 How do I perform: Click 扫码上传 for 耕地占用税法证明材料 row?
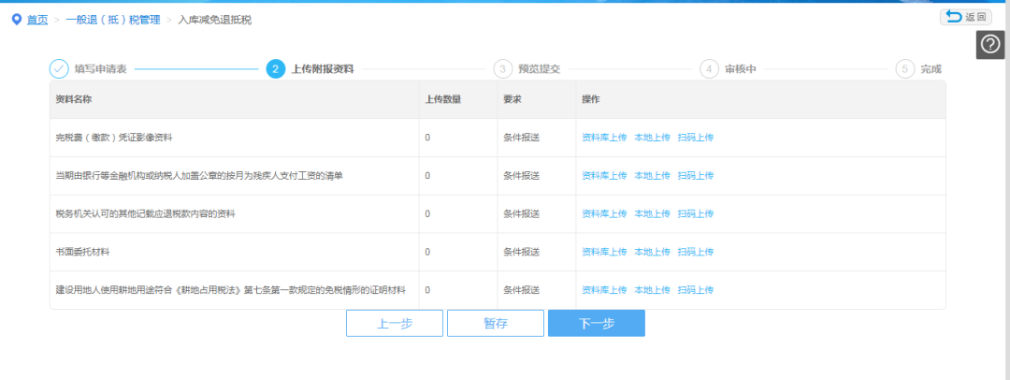696,290
